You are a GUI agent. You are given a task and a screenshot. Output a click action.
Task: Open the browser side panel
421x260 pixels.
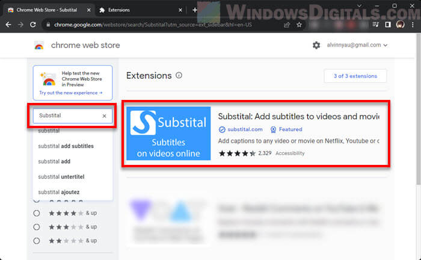click(388, 25)
